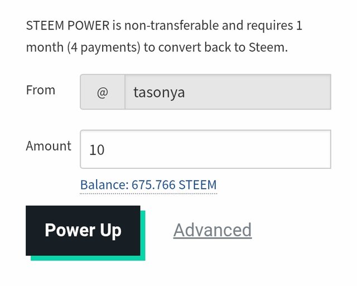
Task: Click the words STEEM POWER
Action: (x=67, y=25)
